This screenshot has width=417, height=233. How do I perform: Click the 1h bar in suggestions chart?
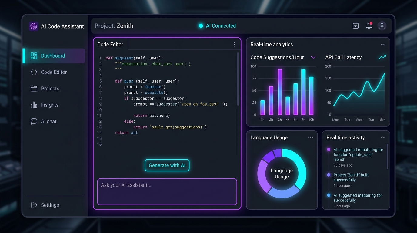click(x=262, y=108)
